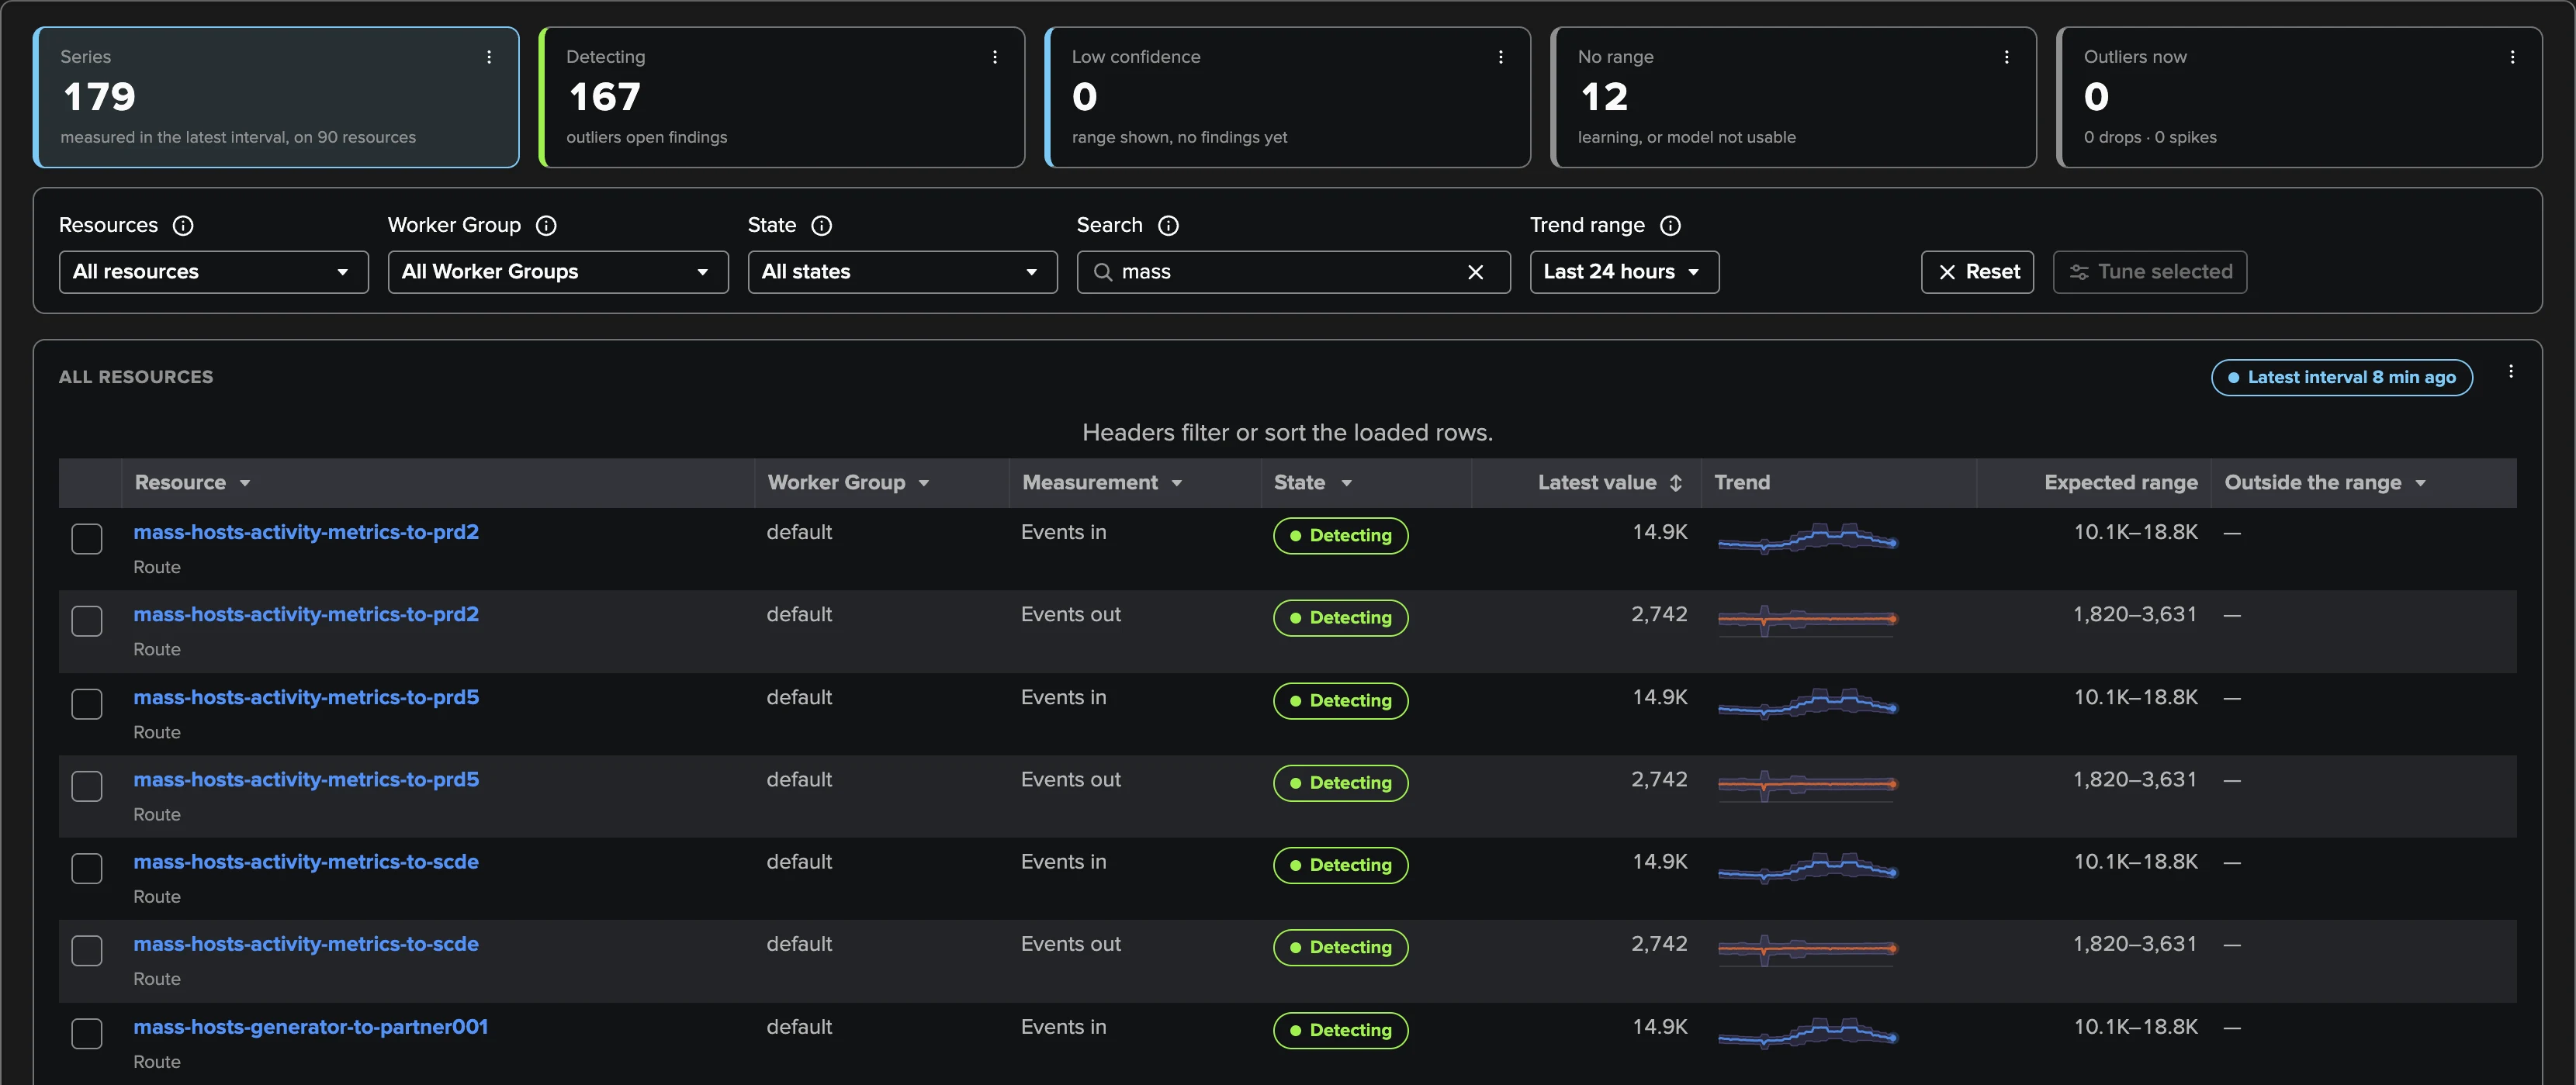Select the Series 179 summary card
The height and width of the screenshot is (1085, 2576).
[276, 97]
